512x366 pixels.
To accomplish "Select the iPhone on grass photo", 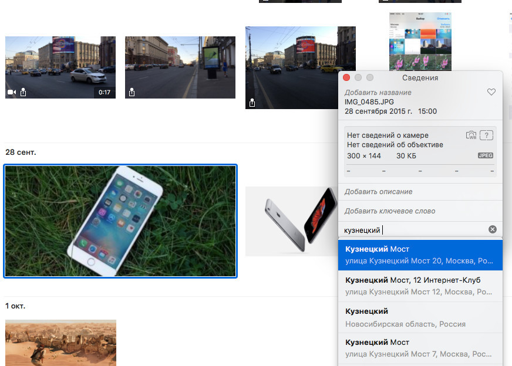I will [120, 221].
